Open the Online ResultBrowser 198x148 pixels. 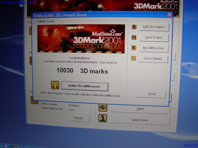coord(85,86)
